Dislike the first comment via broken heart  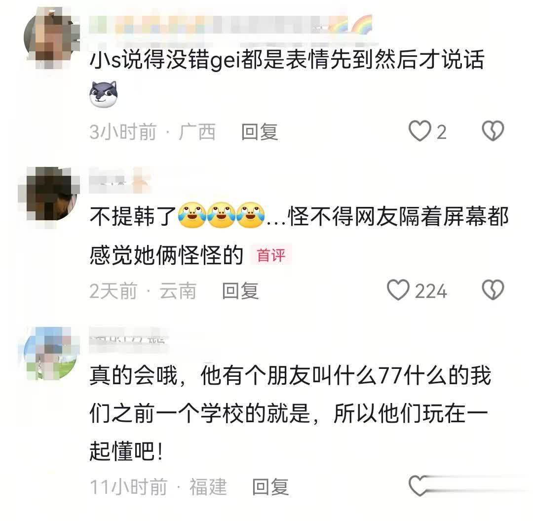point(493,131)
